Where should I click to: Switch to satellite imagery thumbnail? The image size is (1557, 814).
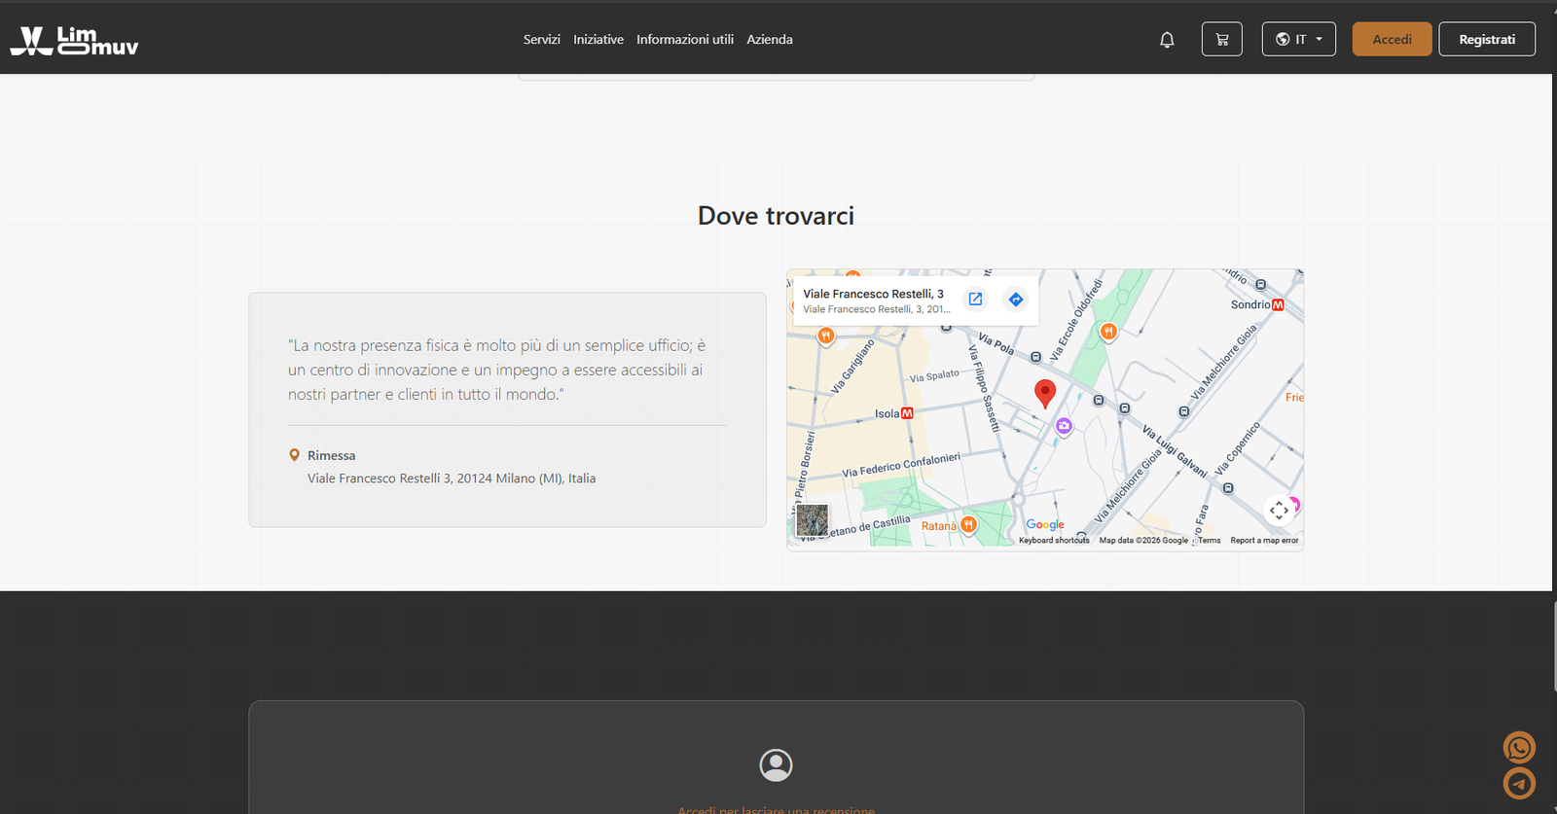(813, 520)
